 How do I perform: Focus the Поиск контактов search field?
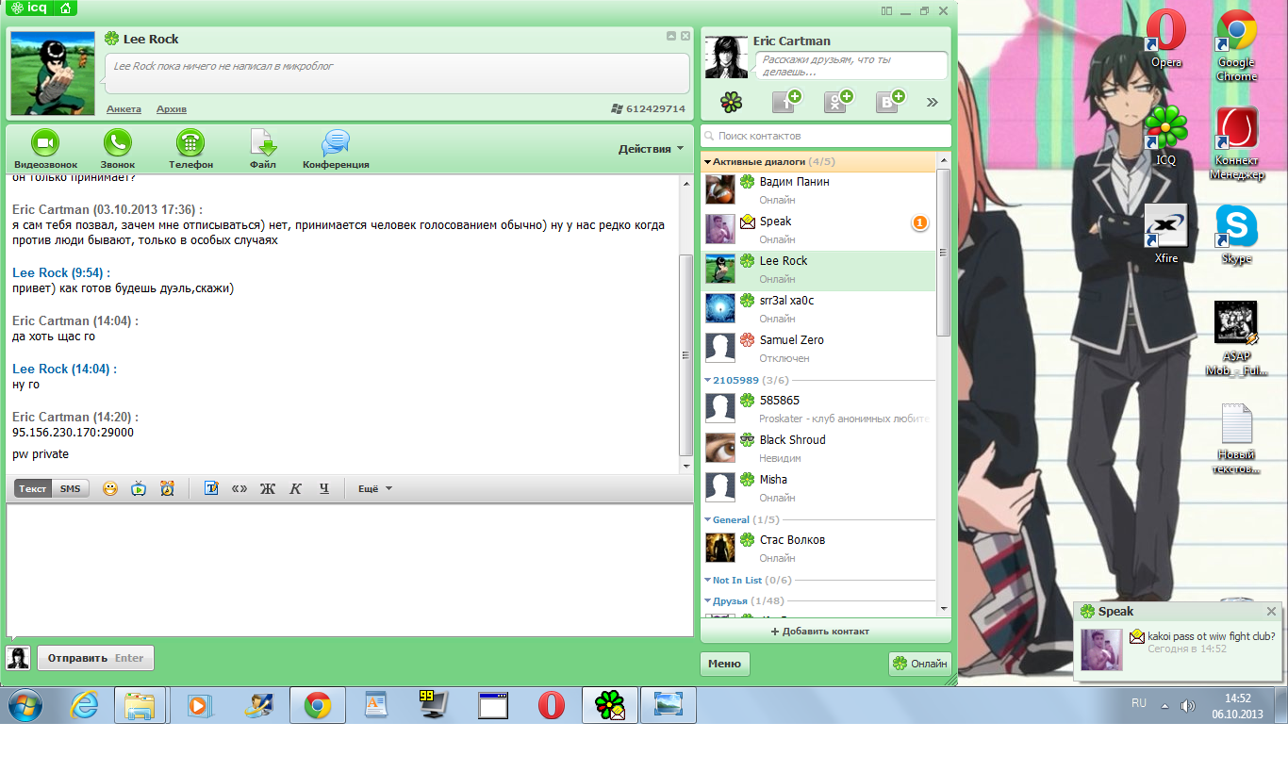(826, 136)
